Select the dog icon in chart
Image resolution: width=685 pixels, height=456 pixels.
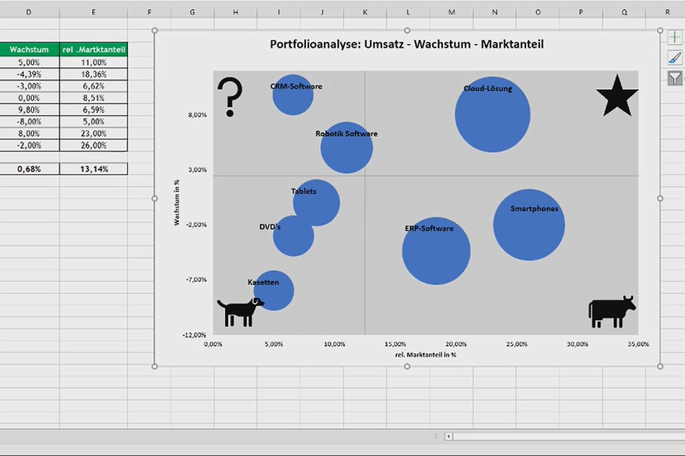(x=240, y=312)
